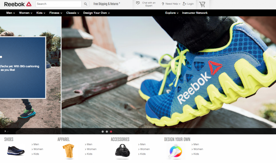Expand the Classic menu
The width and height of the screenshot is (276, 163).
click(x=73, y=13)
